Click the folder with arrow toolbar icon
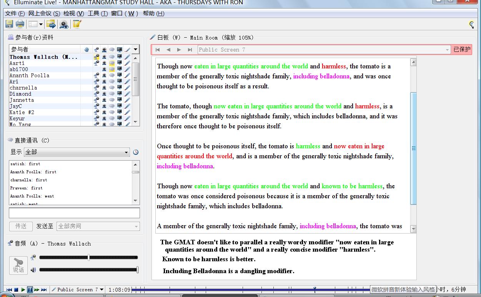This screenshot has width=481, height=297. (51, 24)
